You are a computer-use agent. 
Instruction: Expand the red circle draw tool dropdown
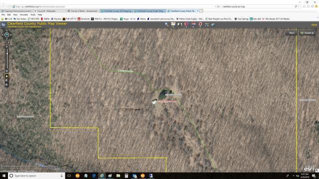point(200,24)
